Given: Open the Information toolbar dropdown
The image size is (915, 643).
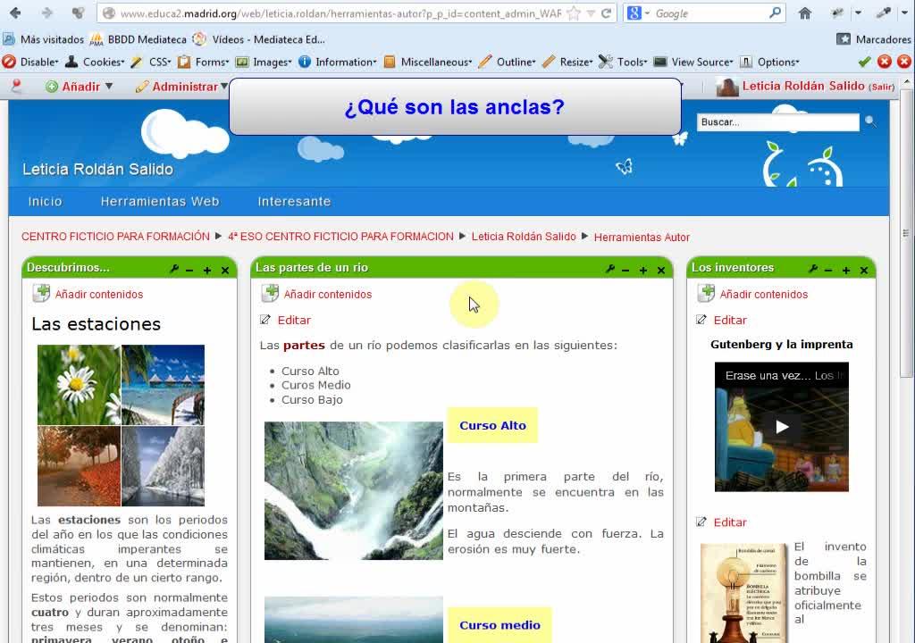Looking at the screenshot, I should (x=338, y=62).
